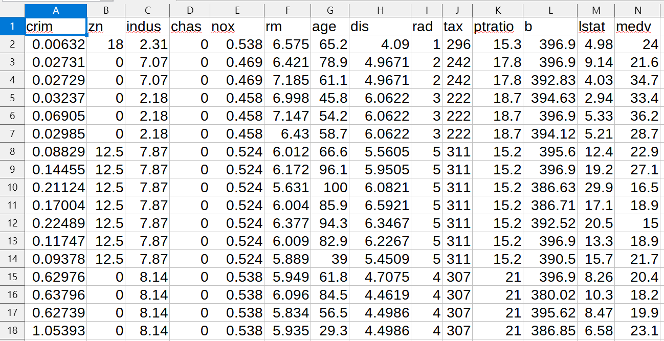Click the cell showing 396.9 in row 2

pos(550,44)
